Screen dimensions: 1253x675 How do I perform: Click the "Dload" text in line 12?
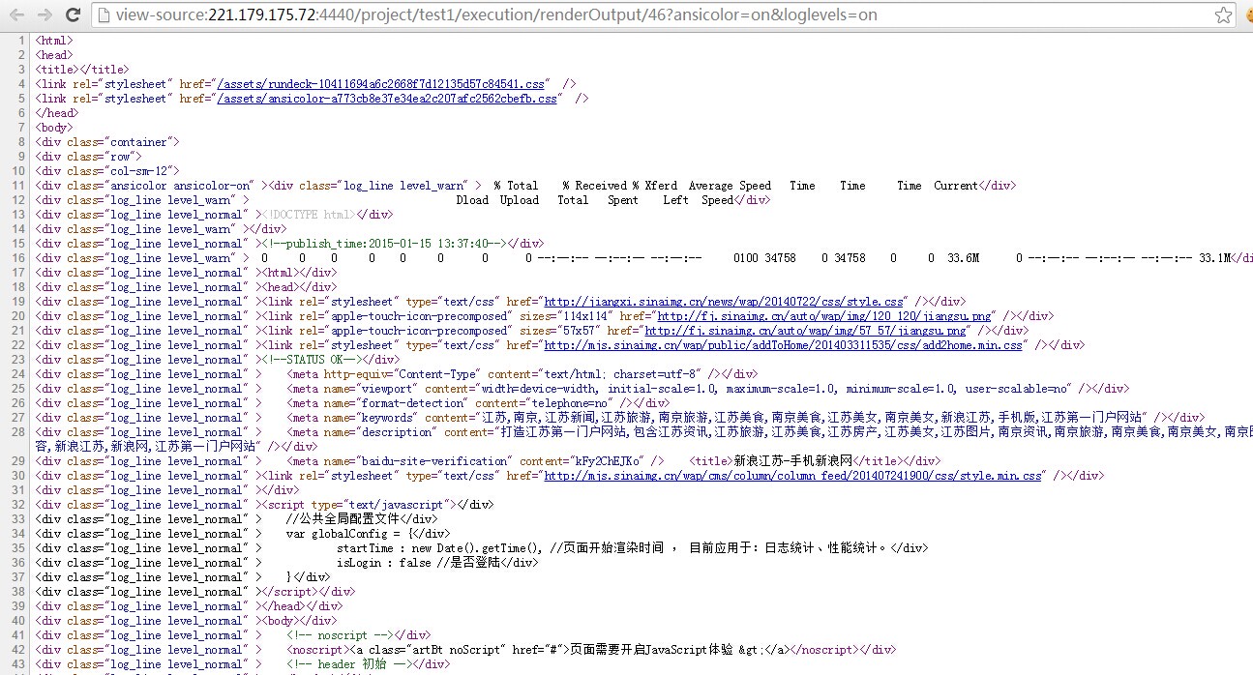point(472,200)
